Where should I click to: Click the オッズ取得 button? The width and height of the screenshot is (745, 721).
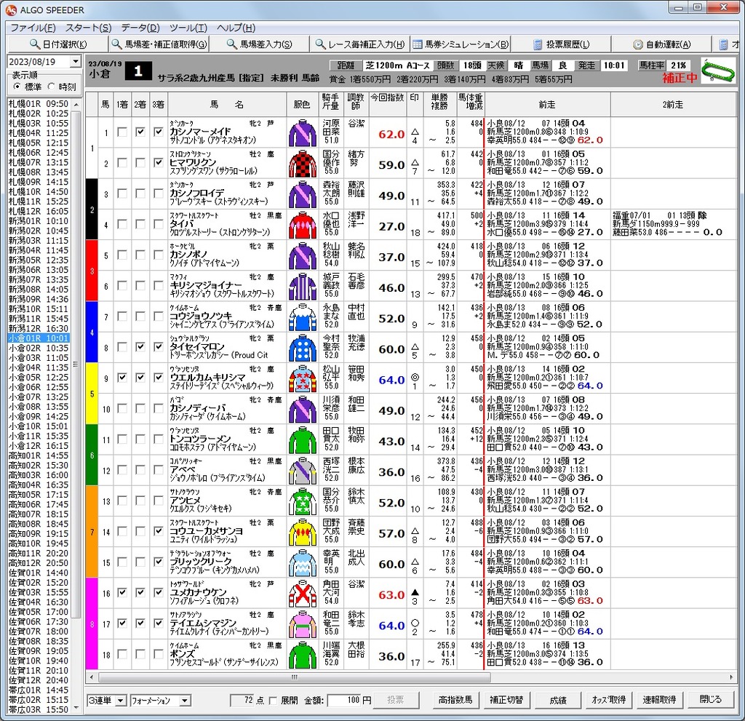609,700
